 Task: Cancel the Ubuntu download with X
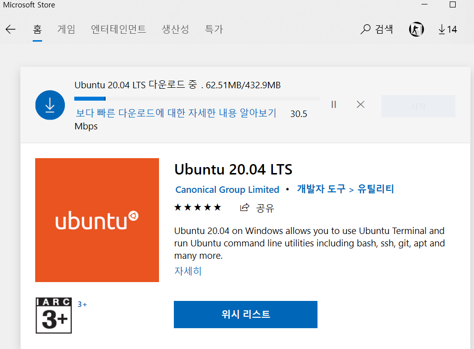(x=361, y=104)
